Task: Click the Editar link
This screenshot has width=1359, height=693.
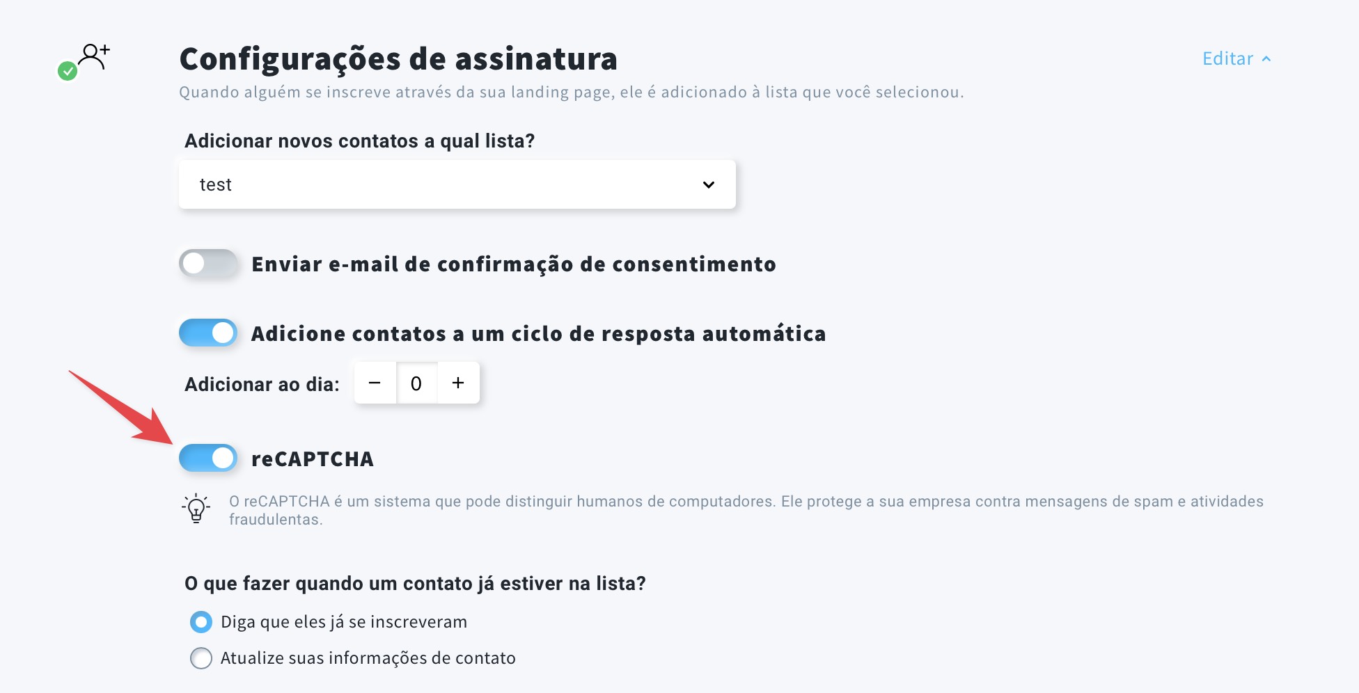Action: point(1227,59)
